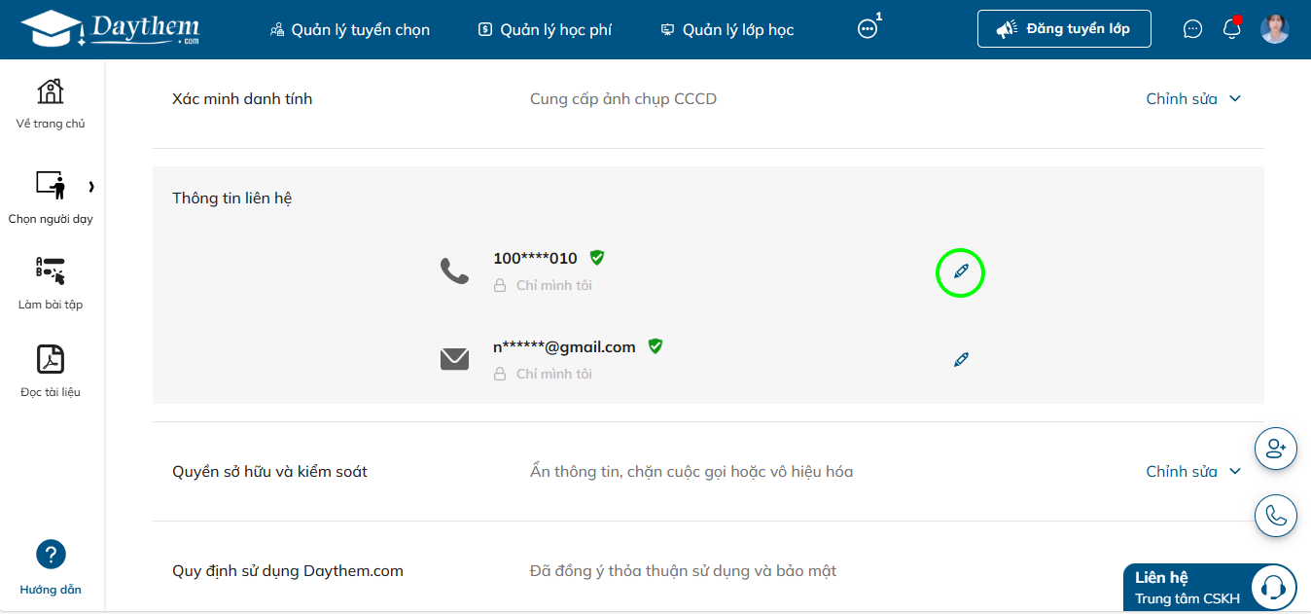Image resolution: width=1311 pixels, height=614 pixels.
Task: Open the chat messages icon
Action: (x=1192, y=29)
